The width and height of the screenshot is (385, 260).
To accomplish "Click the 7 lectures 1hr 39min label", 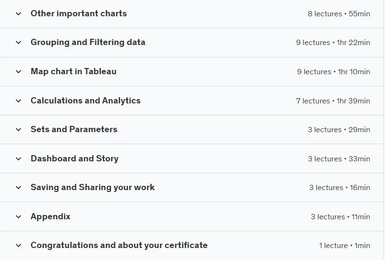I will [x=333, y=101].
